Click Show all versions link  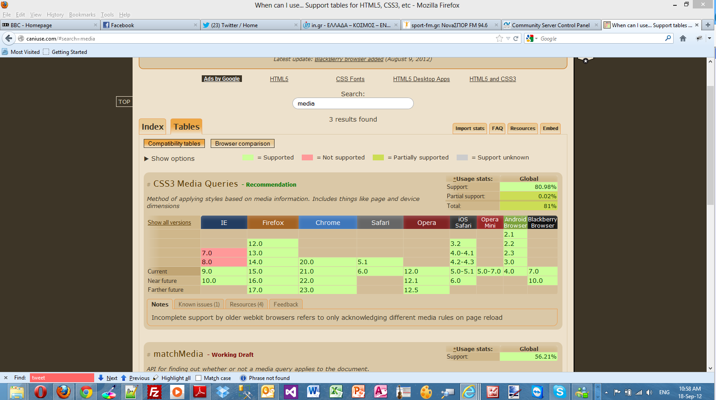click(x=169, y=222)
